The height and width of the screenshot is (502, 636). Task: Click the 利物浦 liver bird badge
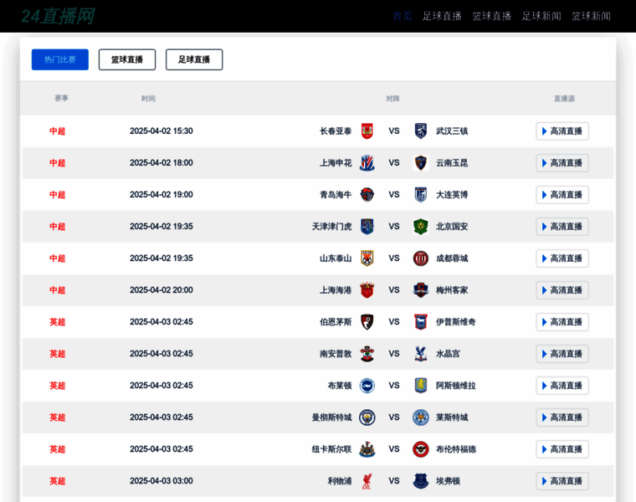pyautogui.click(x=367, y=481)
